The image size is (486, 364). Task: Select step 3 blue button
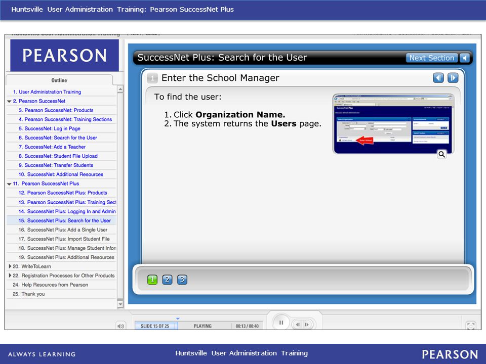coord(182,280)
